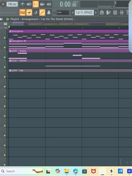Image resolution: width=132 pixels, height=176 pixels.
Task: Open the Omnisphere clip menu icon
Action: pos(10,31)
